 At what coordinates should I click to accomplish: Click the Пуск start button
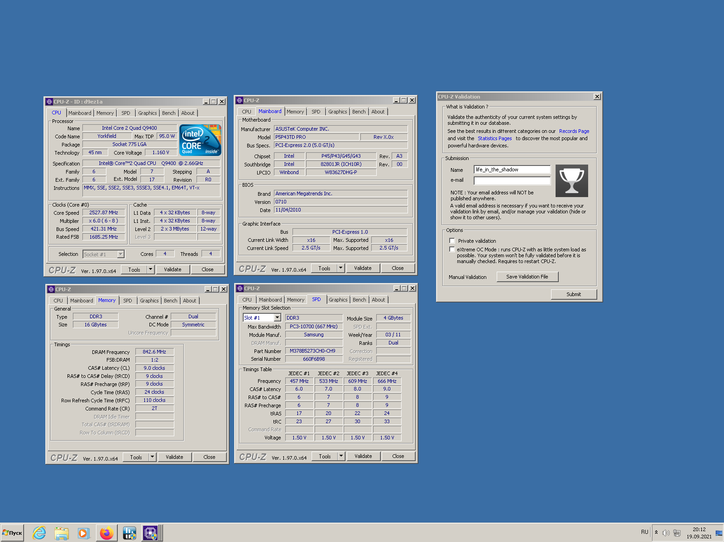(x=12, y=533)
